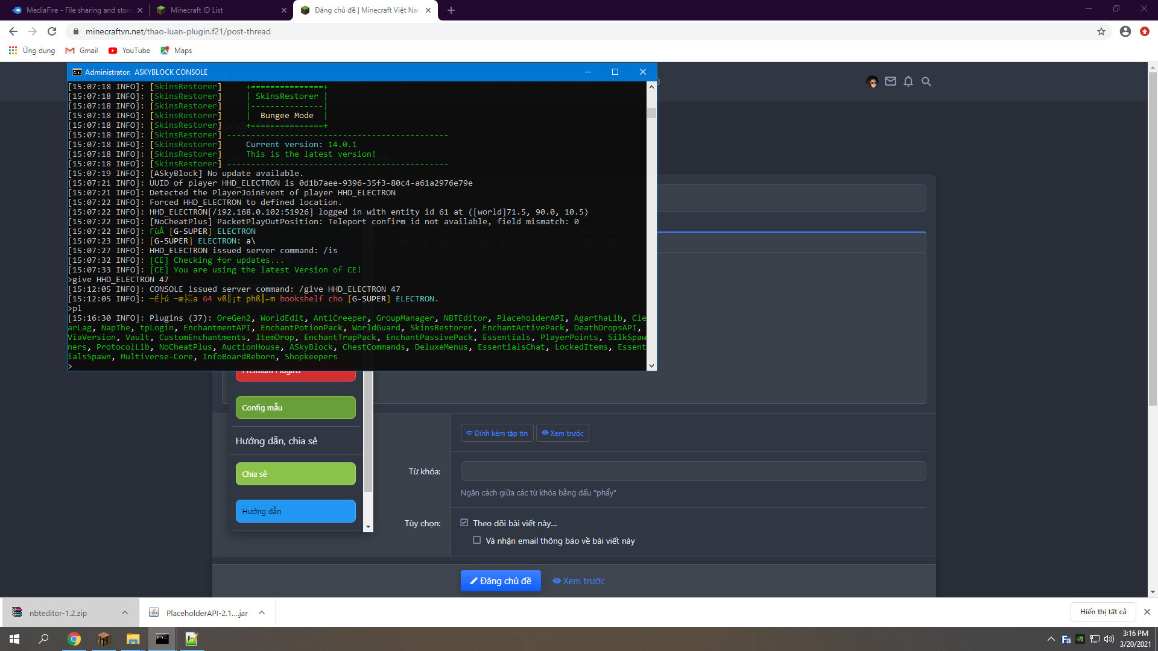
Task: Open forum search with the magnifier icon
Action: click(x=926, y=81)
